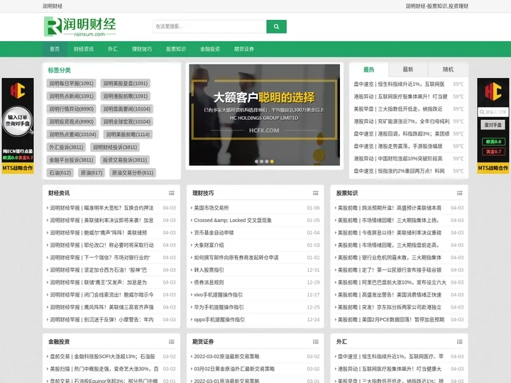Open tag 润明全球宏观(10104)
Screen dimensions: 511x383
click(x=127, y=122)
